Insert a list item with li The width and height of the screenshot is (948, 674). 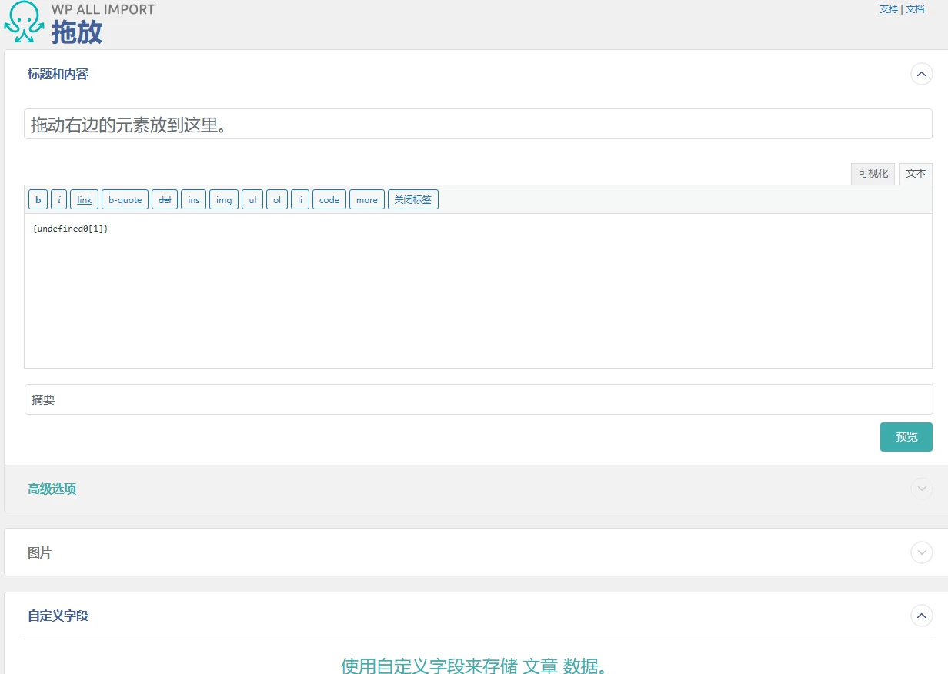[300, 199]
